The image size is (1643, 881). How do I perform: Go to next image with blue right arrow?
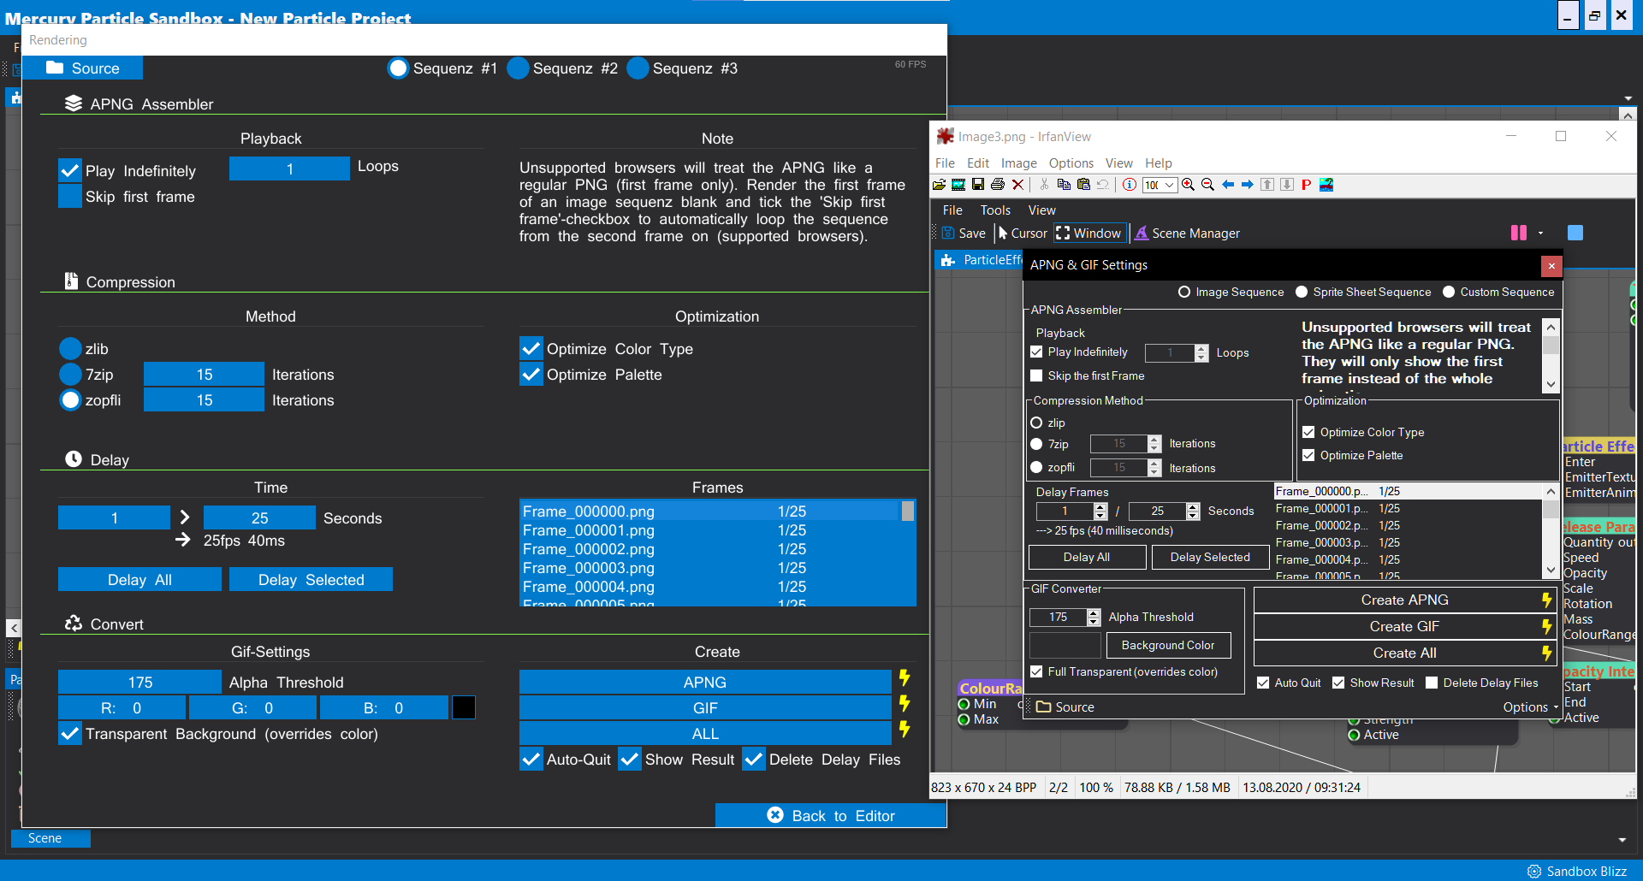click(x=1248, y=185)
